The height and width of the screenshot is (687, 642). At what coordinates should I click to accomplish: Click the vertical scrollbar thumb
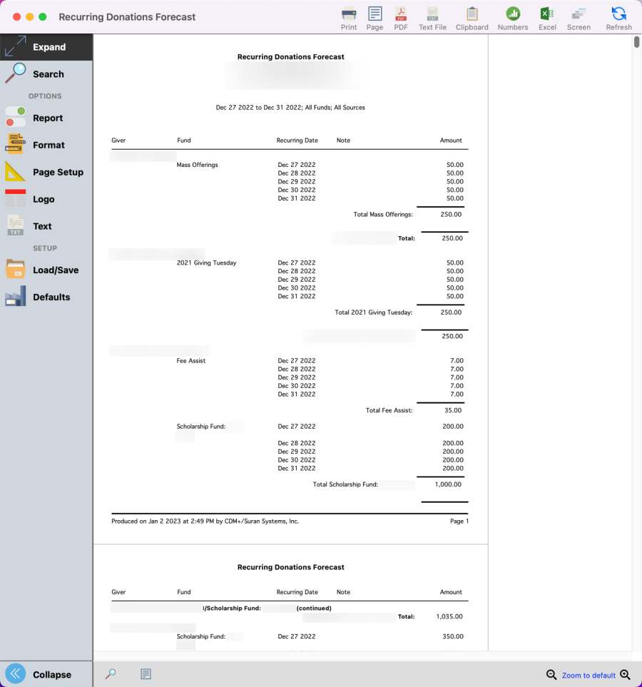[636, 42]
